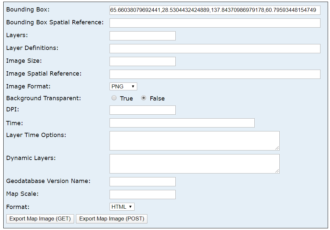The image size is (330, 230).
Task: Click the Layer Time Options text area
Action: click(194, 141)
